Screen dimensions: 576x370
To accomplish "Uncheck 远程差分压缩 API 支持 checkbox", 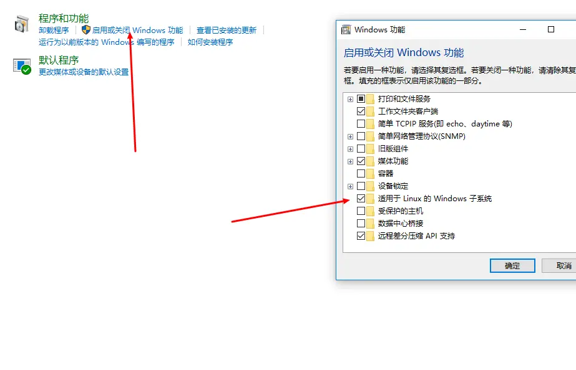I will 361,236.
